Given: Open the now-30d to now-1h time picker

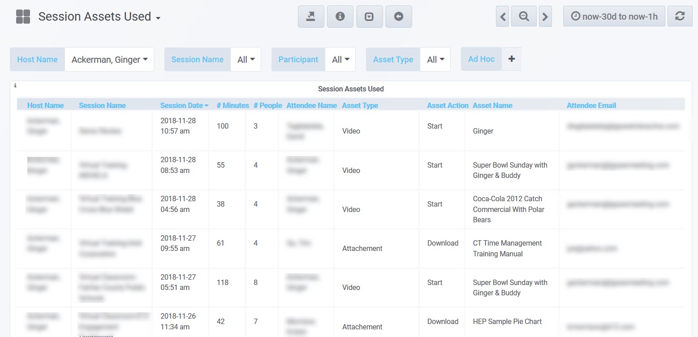Looking at the screenshot, I should point(614,17).
